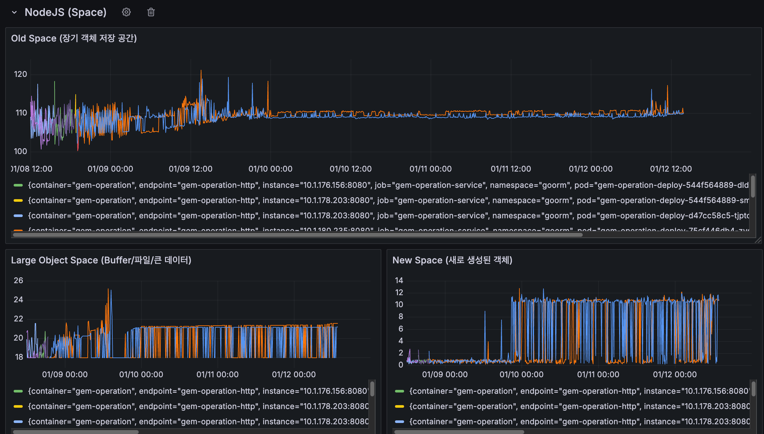764x434 pixels.
Task: Click the orange legend line marker in Old Space
Action: coord(18,231)
